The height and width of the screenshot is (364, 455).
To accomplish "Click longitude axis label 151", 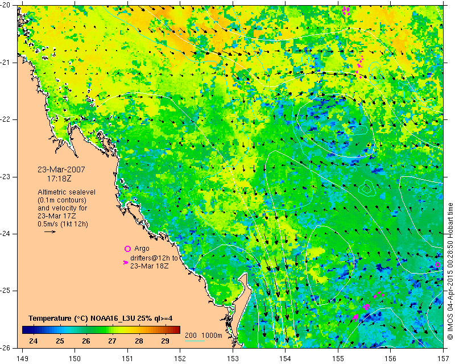I will pyautogui.click(x=127, y=358).
